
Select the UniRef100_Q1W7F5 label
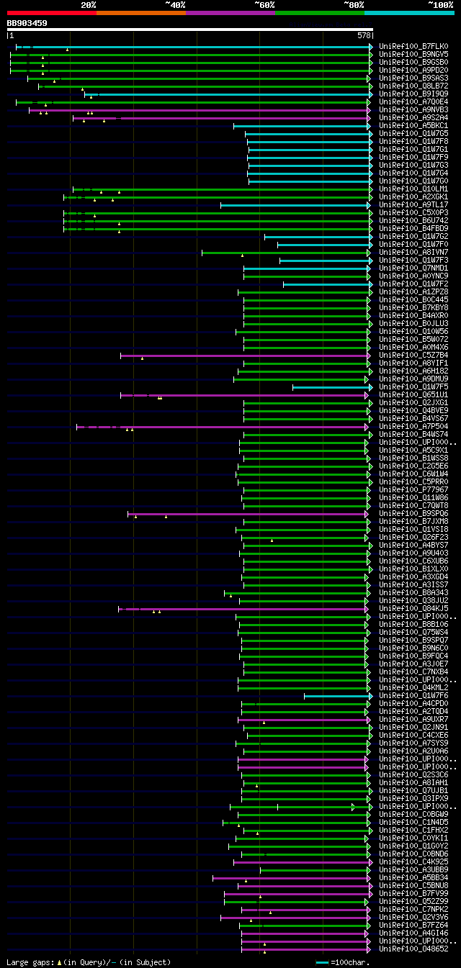(413, 387)
